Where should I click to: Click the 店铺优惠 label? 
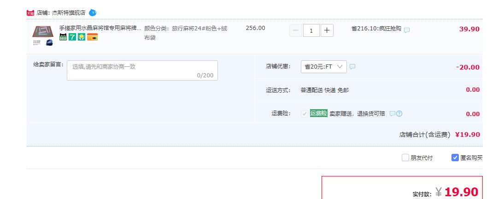click(x=278, y=66)
